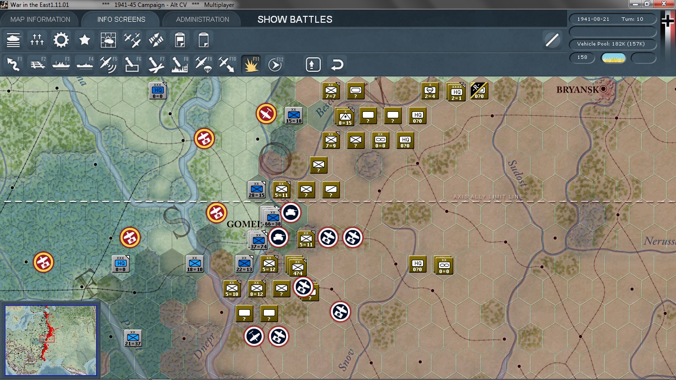The height and width of the screenshot is (380, 676).
Task: Select the Soviet 2=4 unit counter
Action: 430,91
